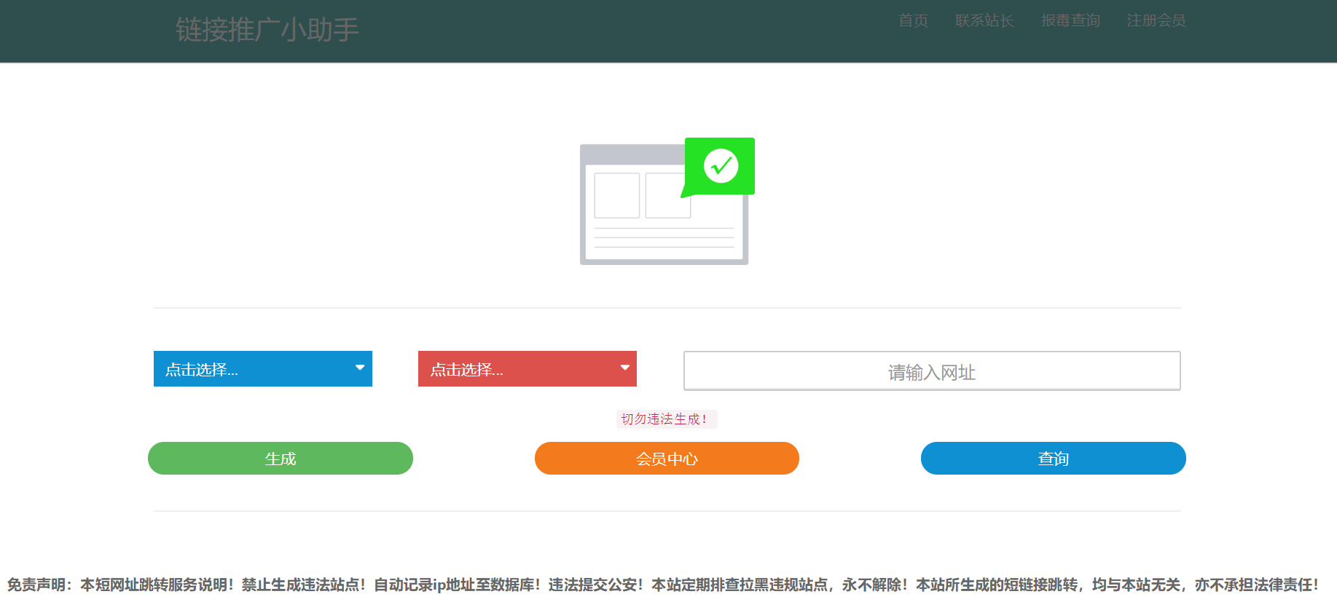Click the 免责声明 disclaimer text at bottom
This screenshot has height=602, width=1337.
point(663,585)
